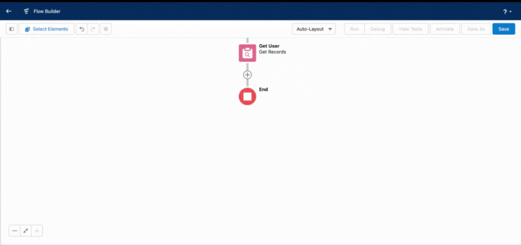Redo the last undone change

point(93,29)
